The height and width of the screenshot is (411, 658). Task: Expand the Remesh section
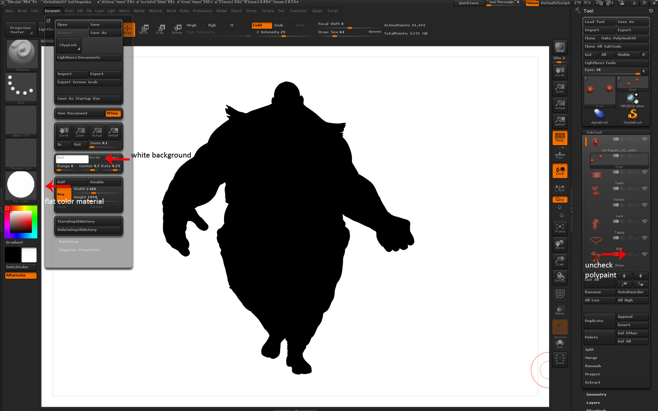593,366
